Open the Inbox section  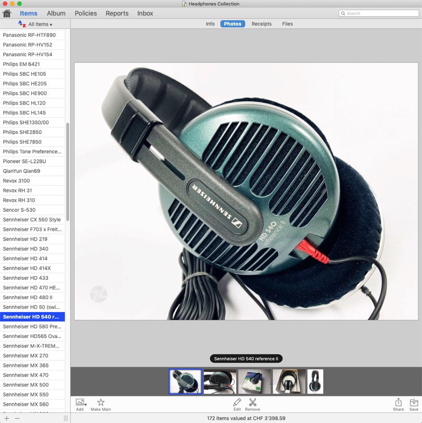click(145, 13)
